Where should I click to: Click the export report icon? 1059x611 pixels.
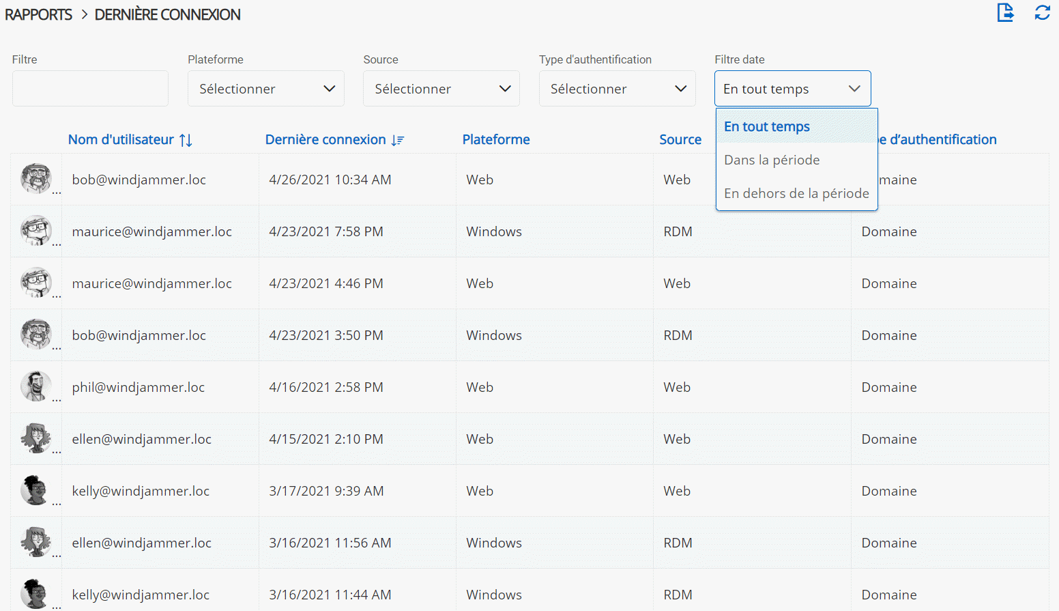[1005, 12]
